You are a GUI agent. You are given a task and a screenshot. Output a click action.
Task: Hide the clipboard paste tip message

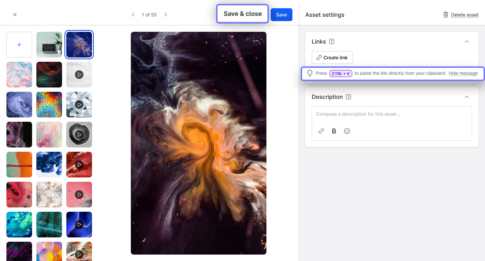[463, 73]
